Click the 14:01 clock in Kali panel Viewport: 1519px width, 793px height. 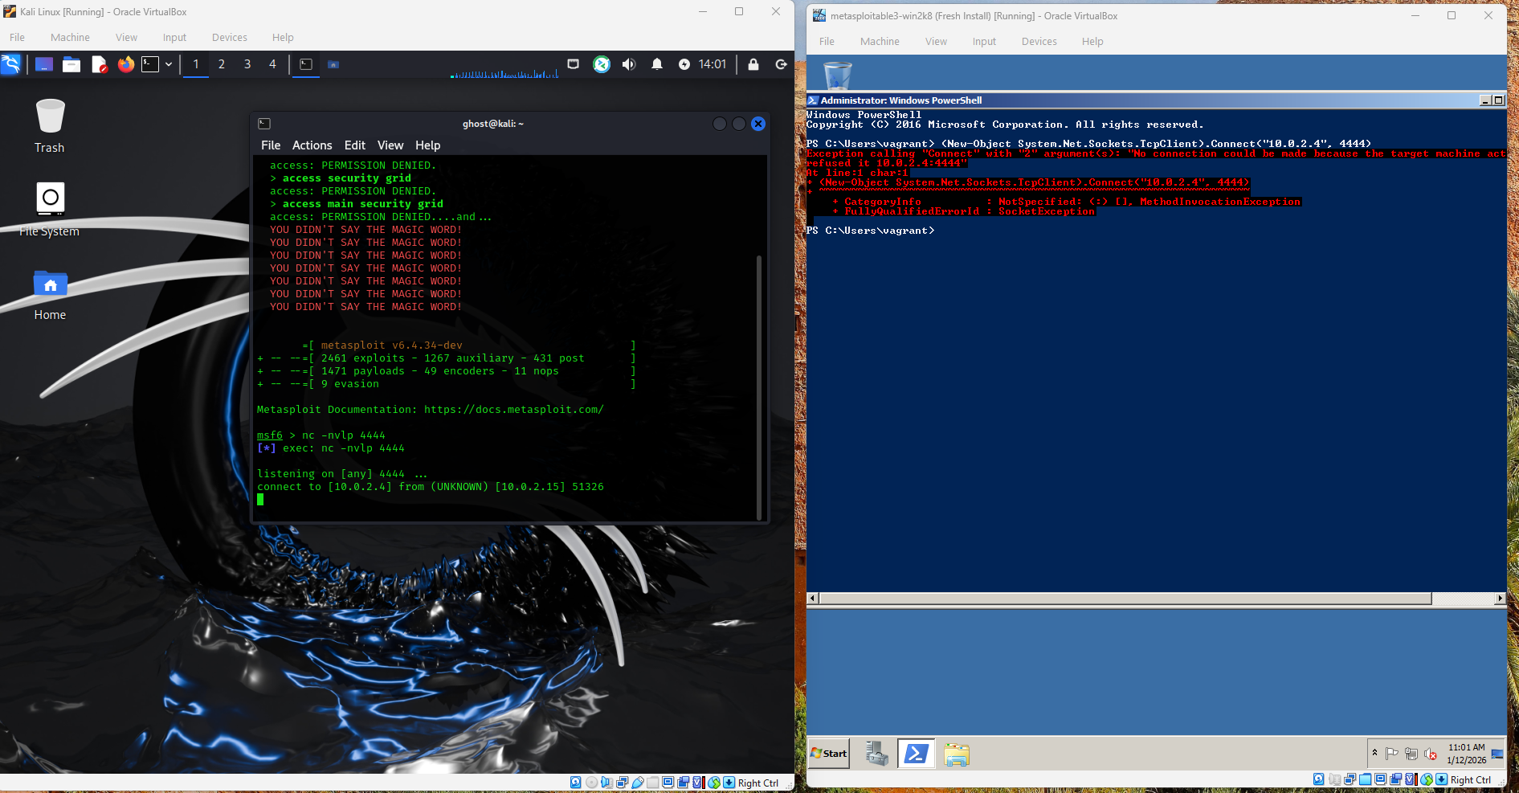[x=713, y=64]
